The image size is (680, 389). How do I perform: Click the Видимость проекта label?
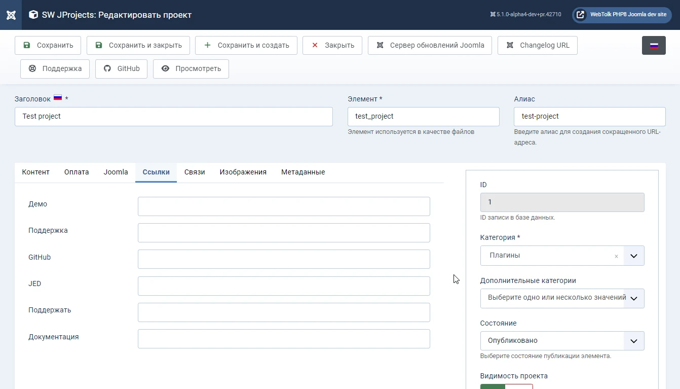[x=514, y=376]
